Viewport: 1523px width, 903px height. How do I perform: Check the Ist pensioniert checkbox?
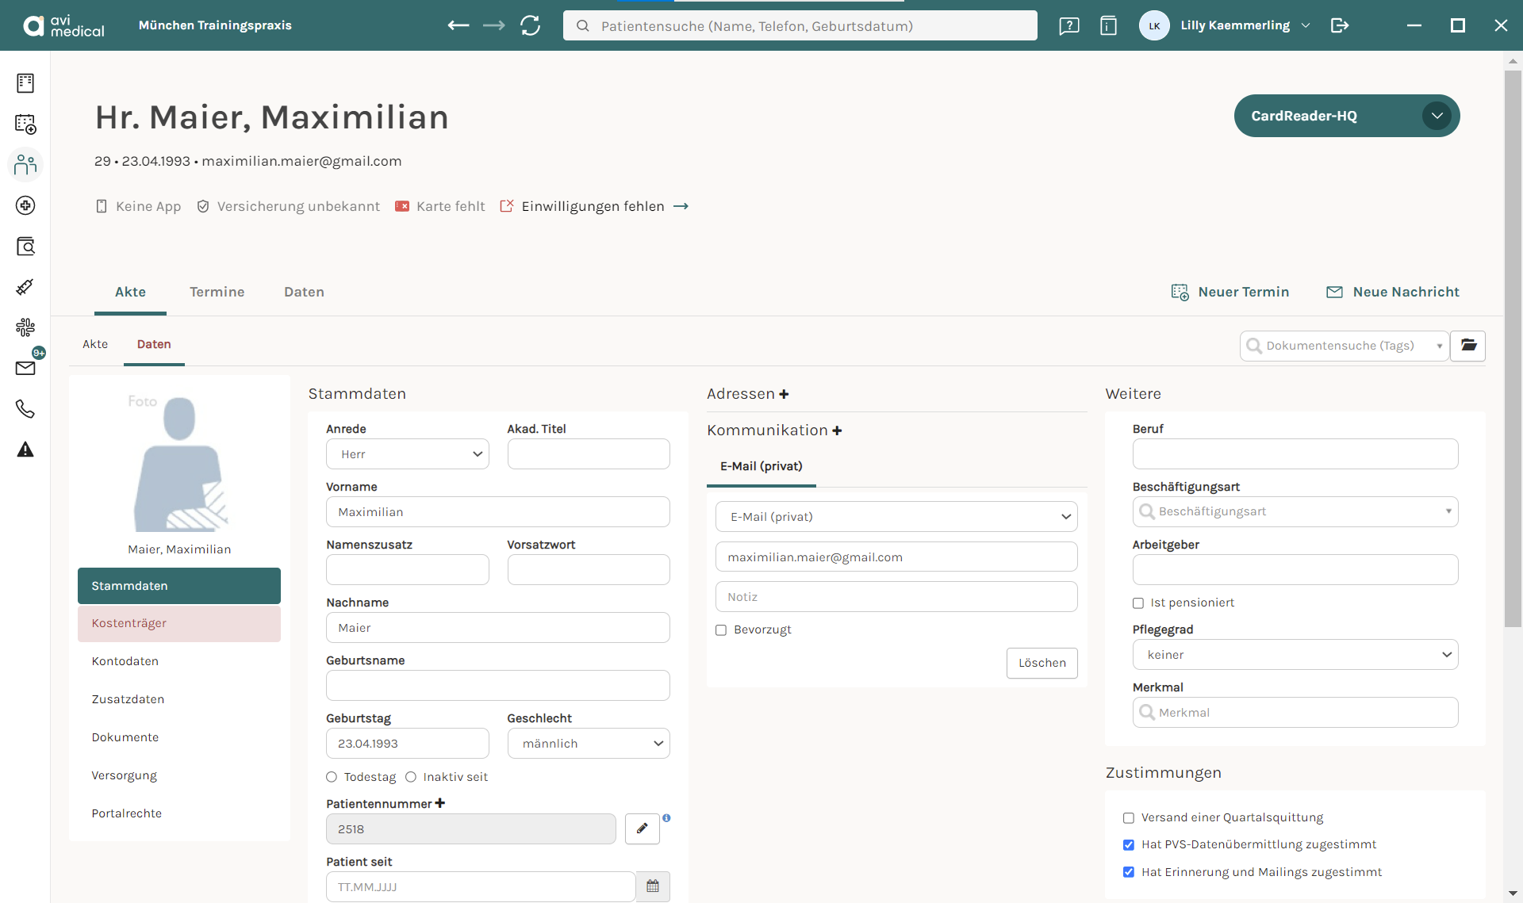point(1138,603)
